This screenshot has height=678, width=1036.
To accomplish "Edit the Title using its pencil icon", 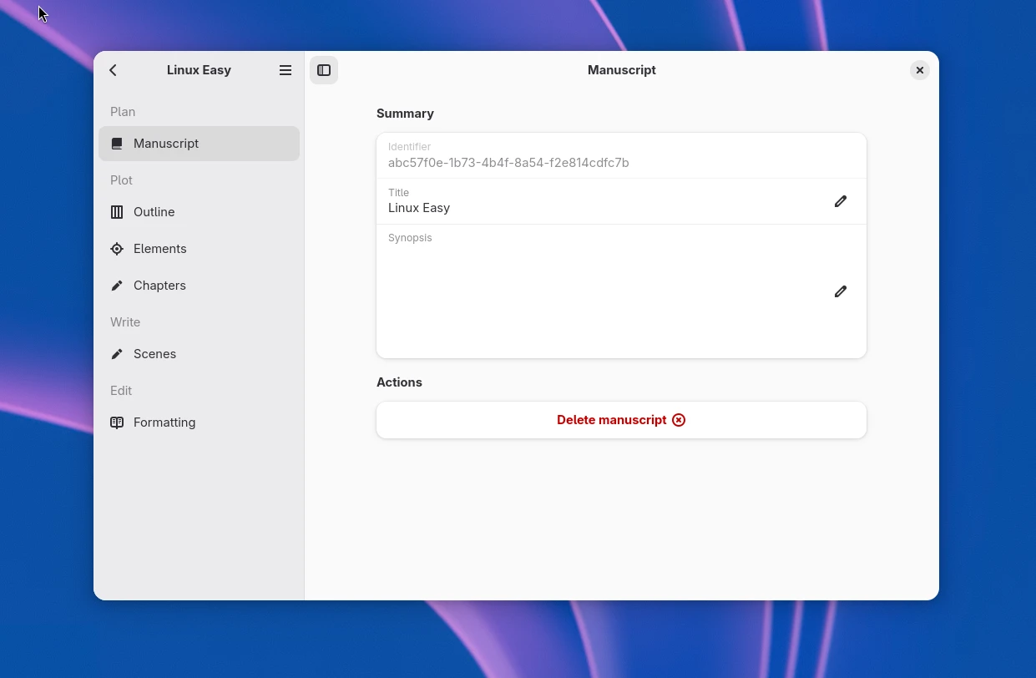I will tap(841, 201).
